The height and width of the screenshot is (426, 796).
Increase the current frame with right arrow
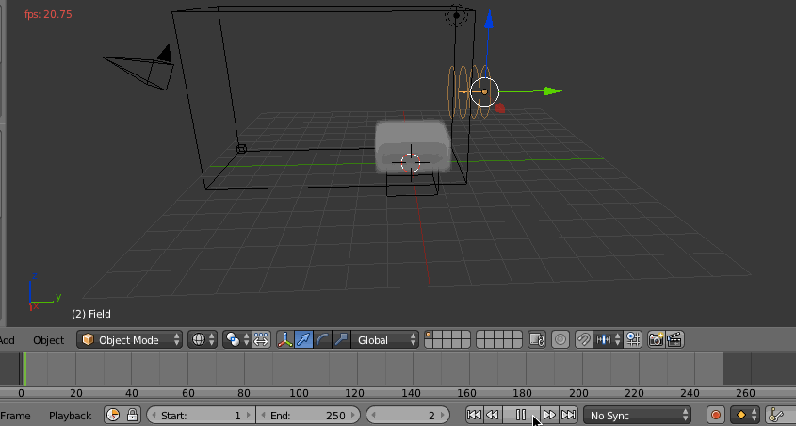[442, 416]
